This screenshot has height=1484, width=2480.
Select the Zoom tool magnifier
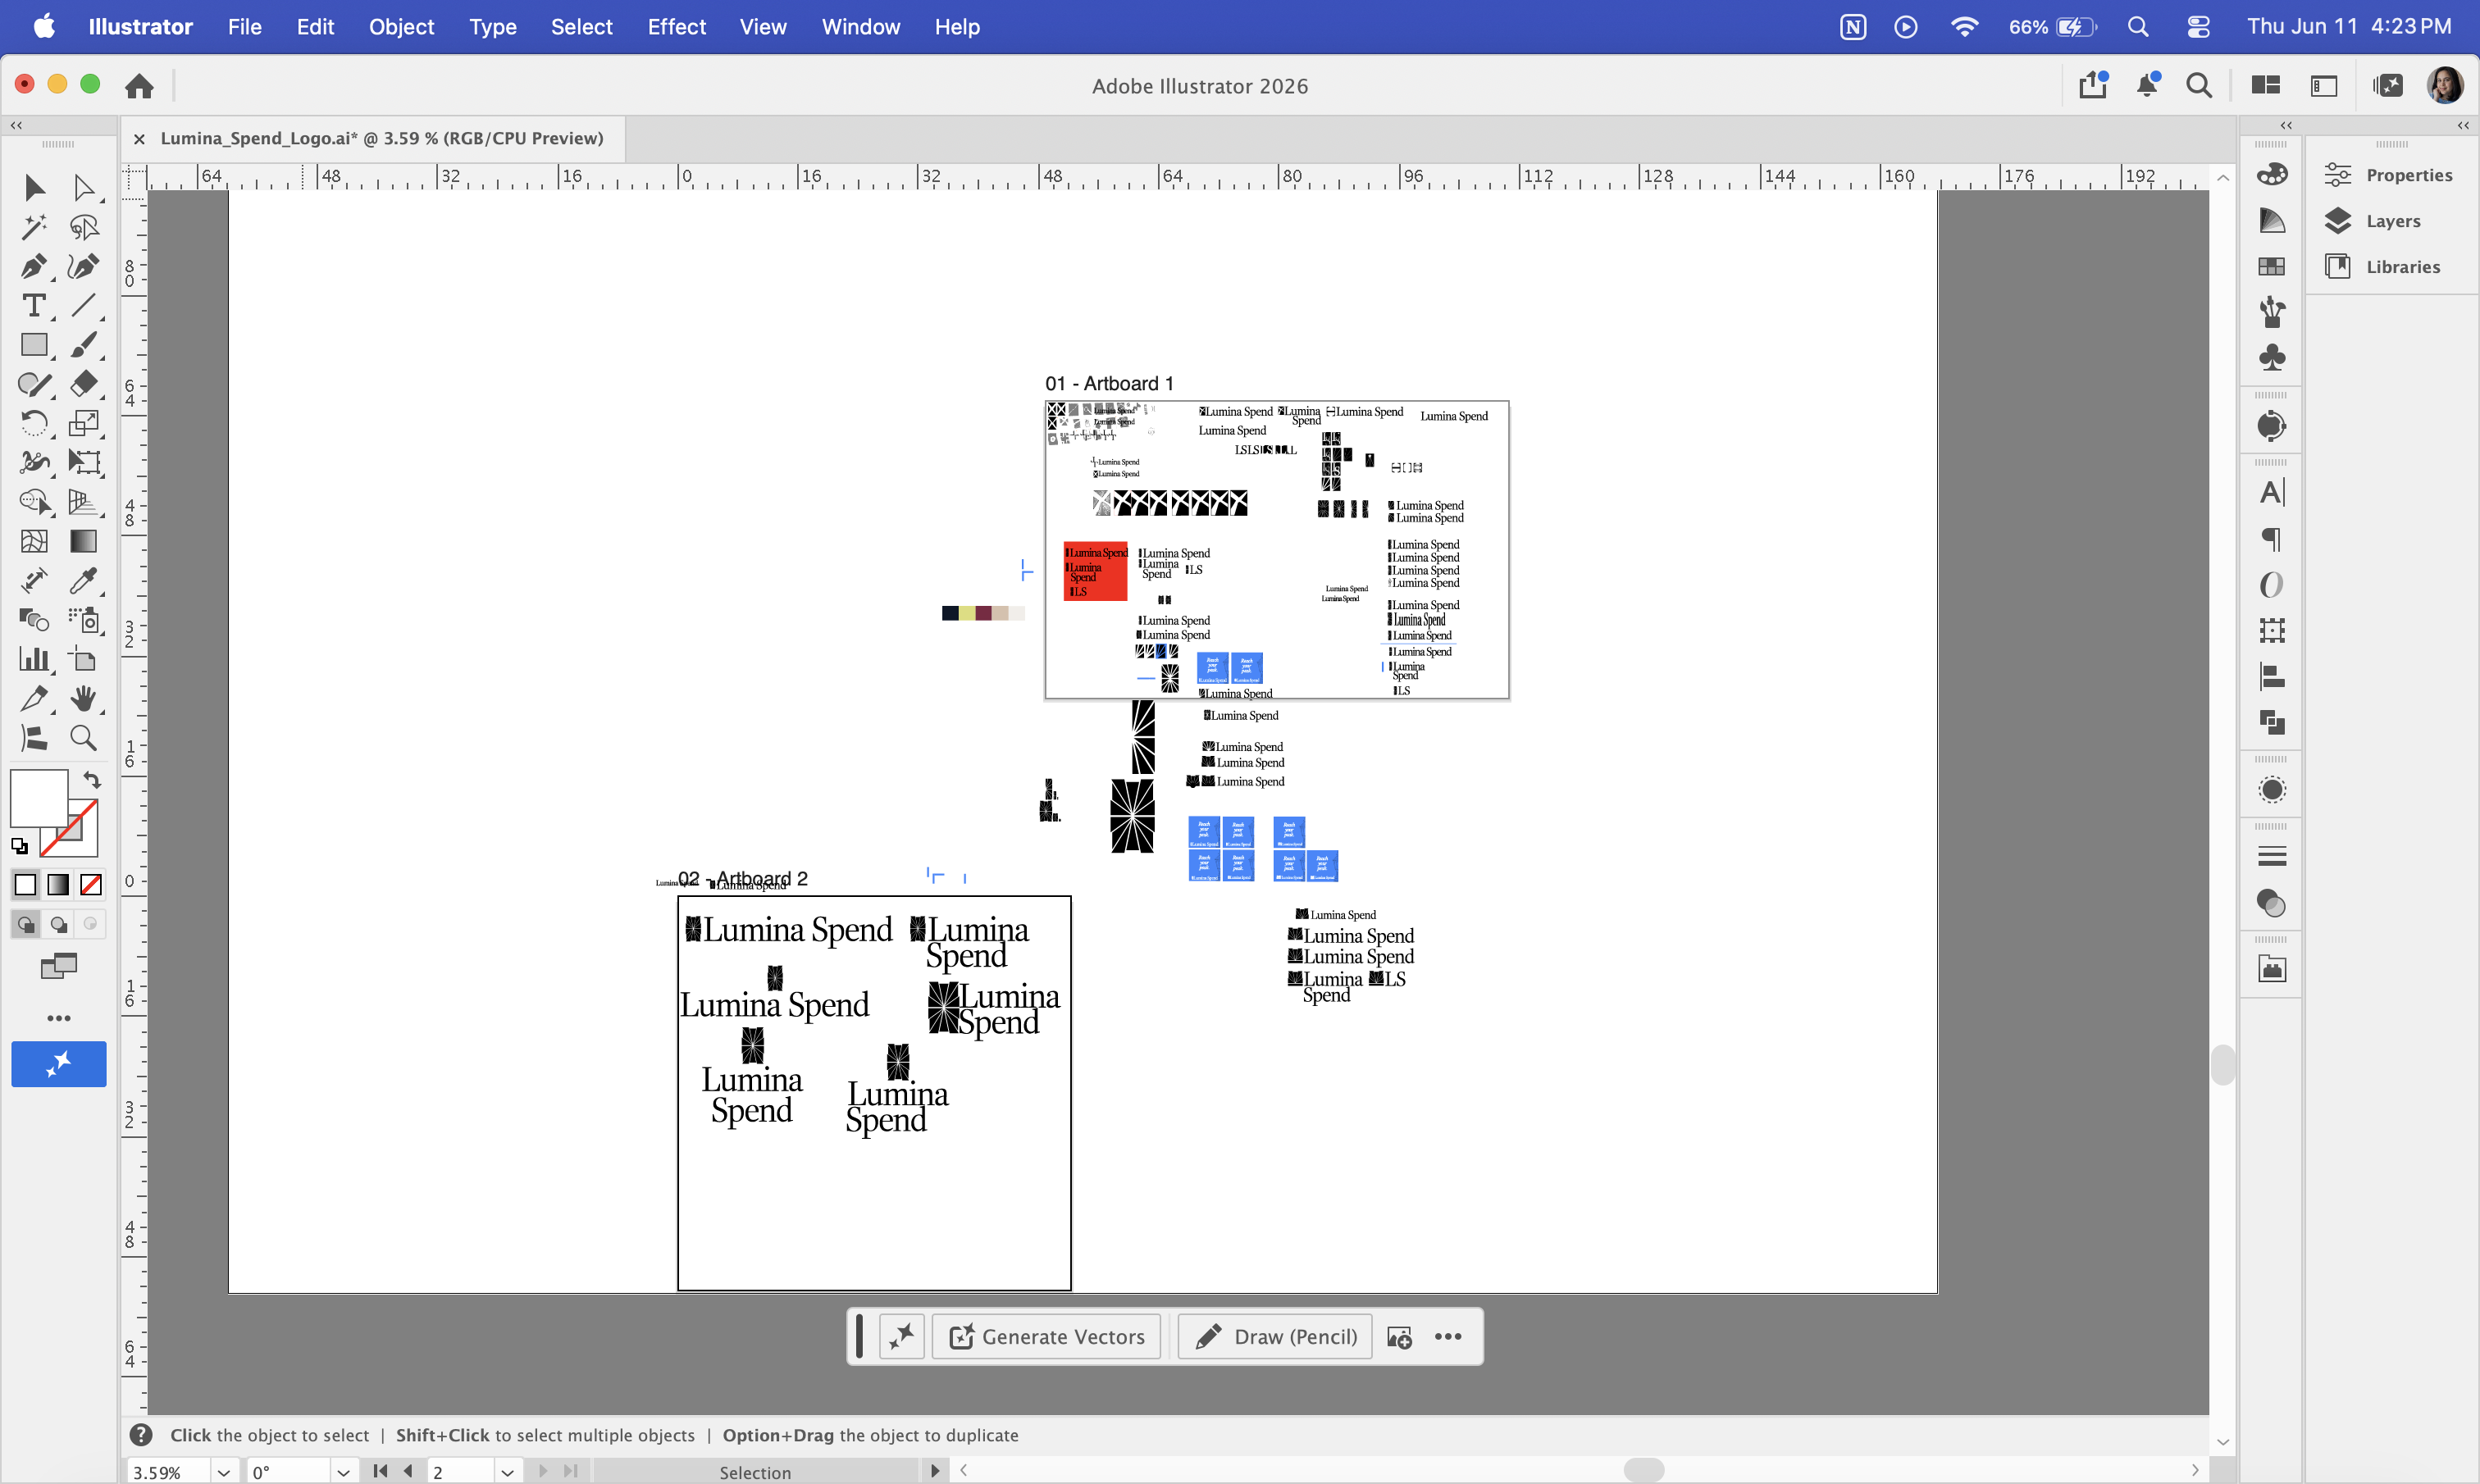click(84, 738)
